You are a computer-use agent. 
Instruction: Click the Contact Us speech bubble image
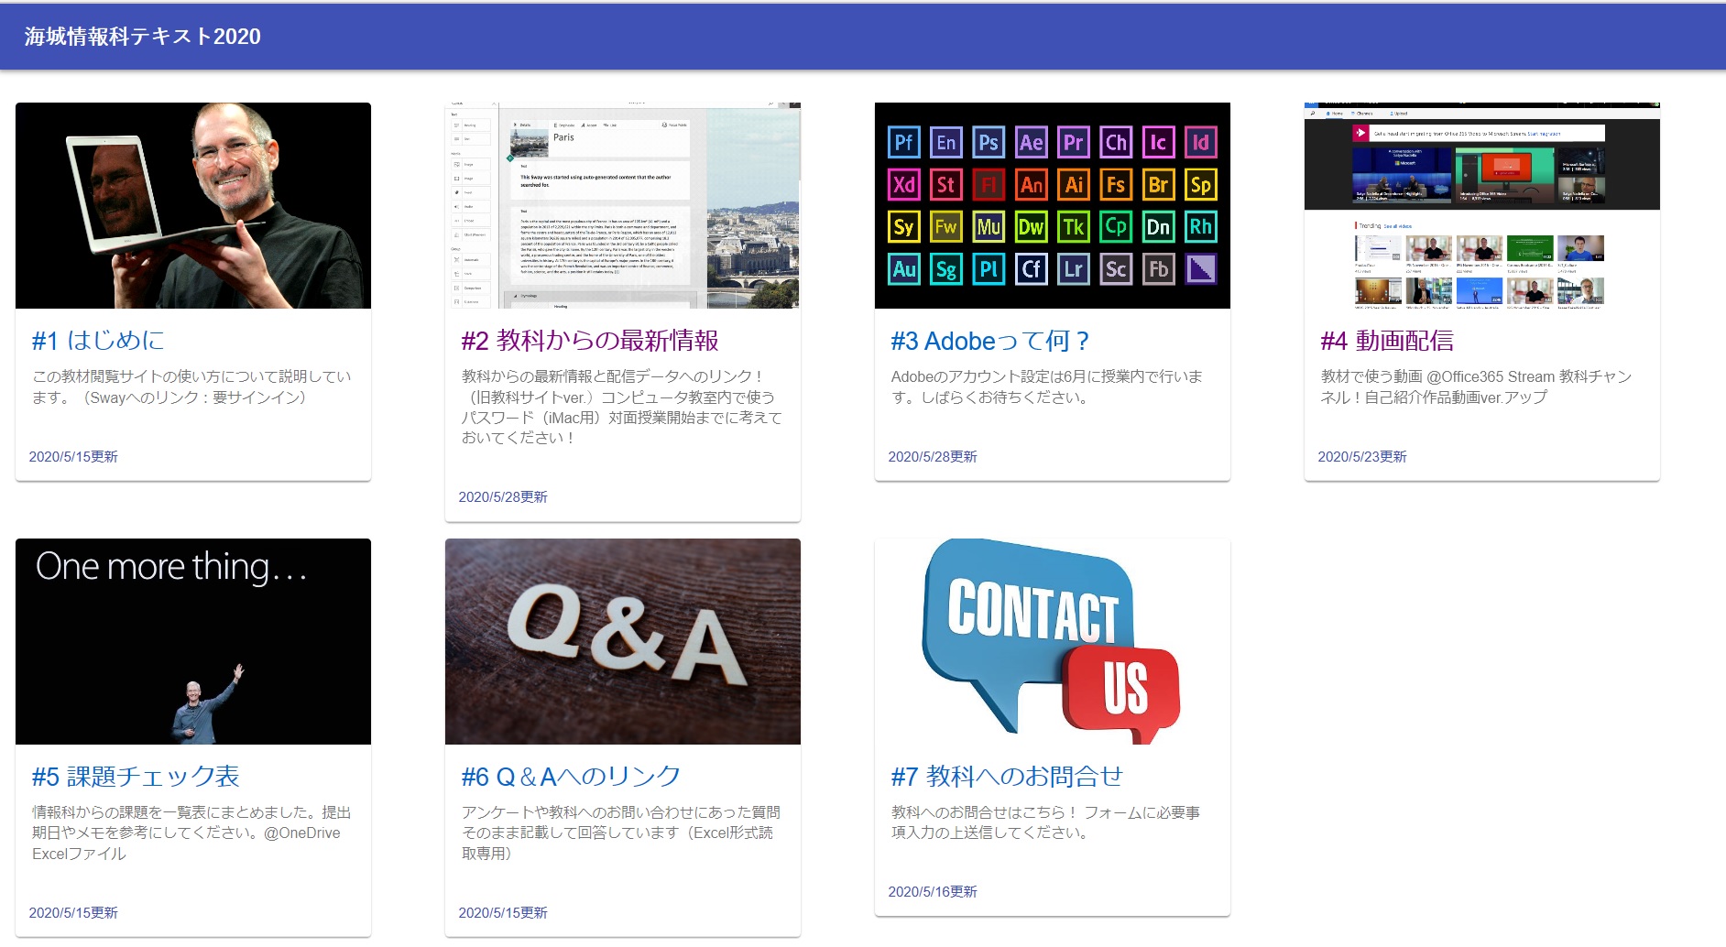click(1053, 641)
